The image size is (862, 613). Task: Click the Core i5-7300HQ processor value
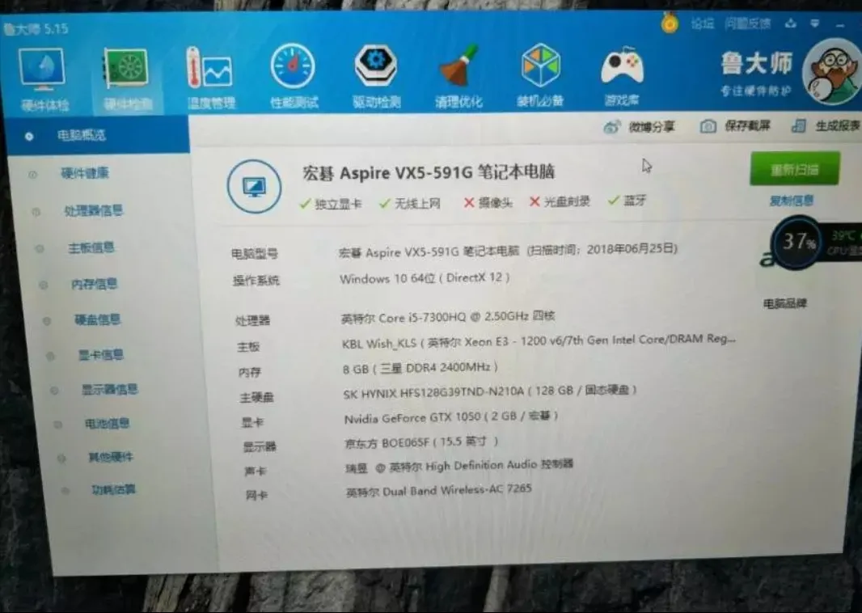[447, 317]
